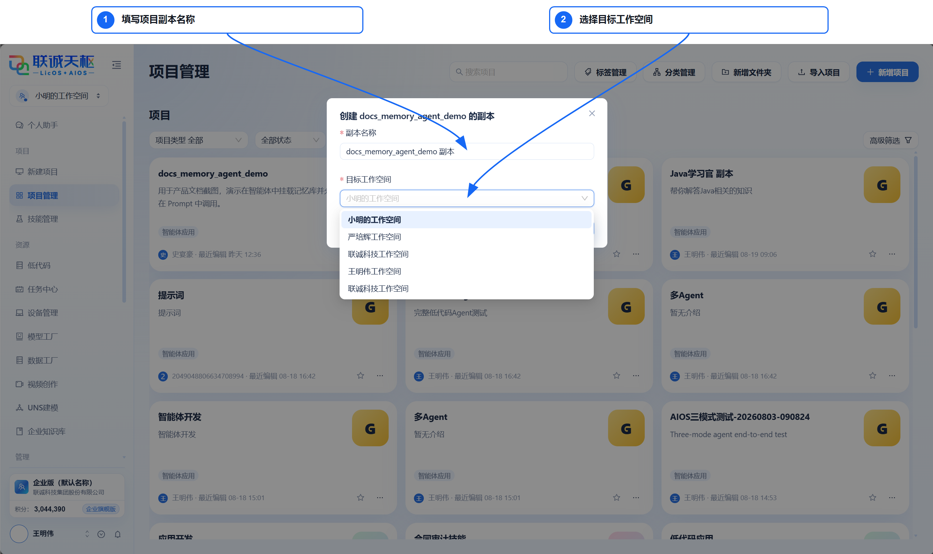Open more options on Java学习官 副本 card
Screen dimensions: 933x554
pos(892,254)
